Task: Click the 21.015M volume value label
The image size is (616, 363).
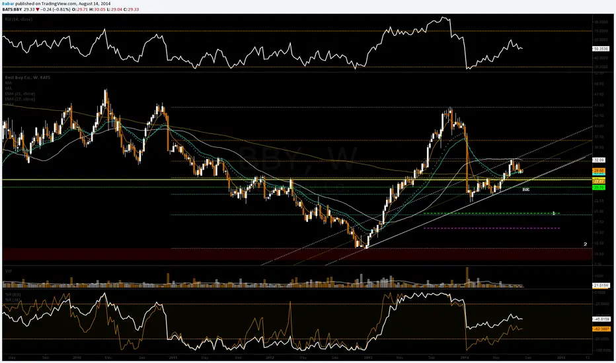Action: point(601,285)
